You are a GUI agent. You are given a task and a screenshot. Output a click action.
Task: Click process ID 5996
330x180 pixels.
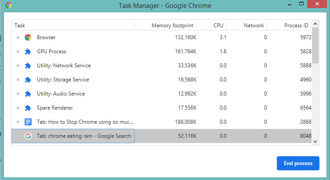(306, 94)
